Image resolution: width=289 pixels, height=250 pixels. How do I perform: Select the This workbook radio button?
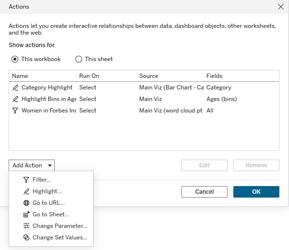click(x=15, y=59)
